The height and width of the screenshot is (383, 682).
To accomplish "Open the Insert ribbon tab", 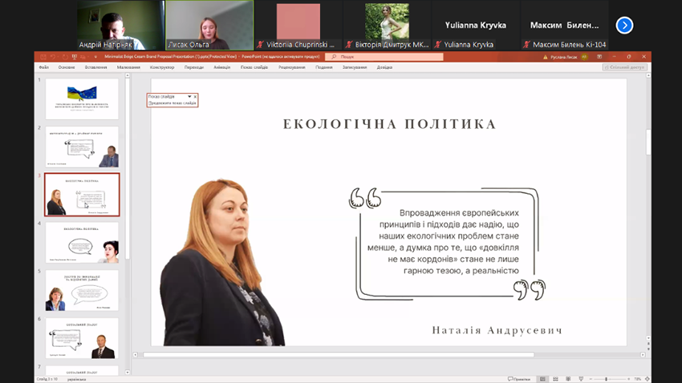I will tap(95, 67).
